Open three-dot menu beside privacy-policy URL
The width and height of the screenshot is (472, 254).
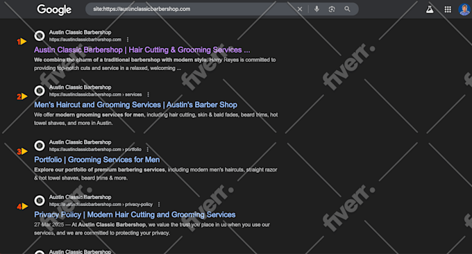tap(159, 204)
